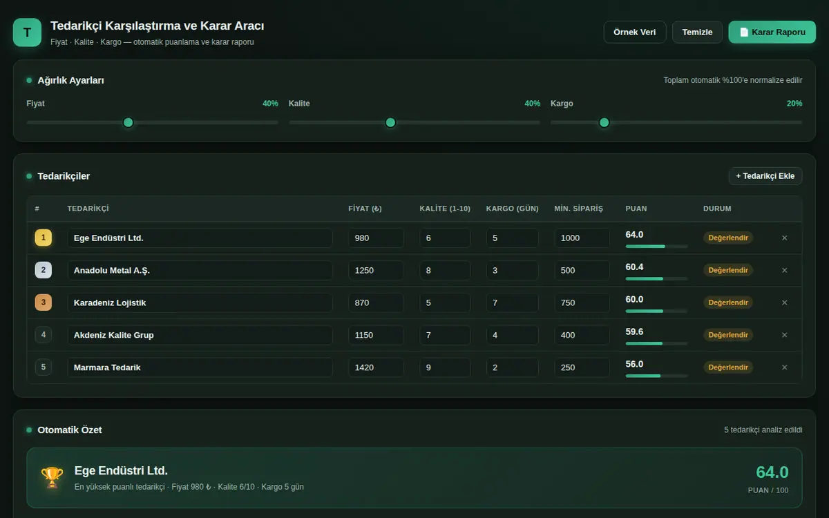Remove Karadeniz Lojistik with its X icon
The width and height of the screenshot is (829, 518).
coord(784,303)
